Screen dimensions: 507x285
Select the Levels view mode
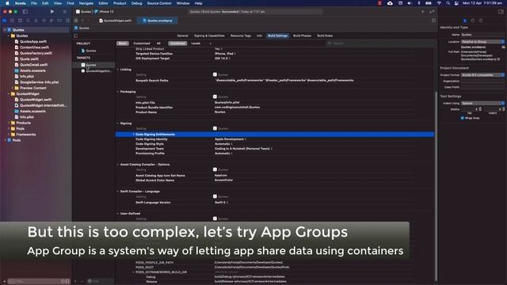pos(196,44)
